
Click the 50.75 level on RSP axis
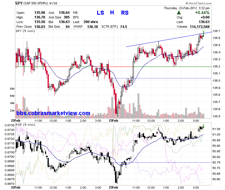click(x=216, y=163)
